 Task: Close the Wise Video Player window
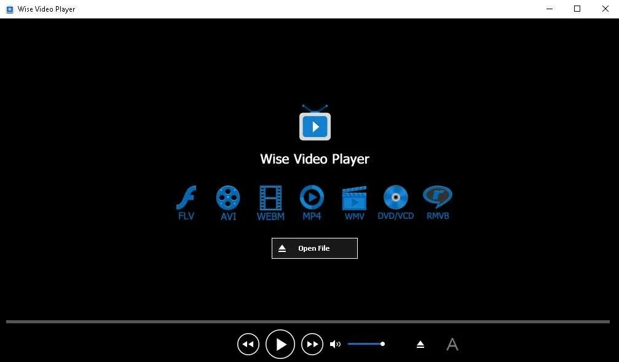605,9
